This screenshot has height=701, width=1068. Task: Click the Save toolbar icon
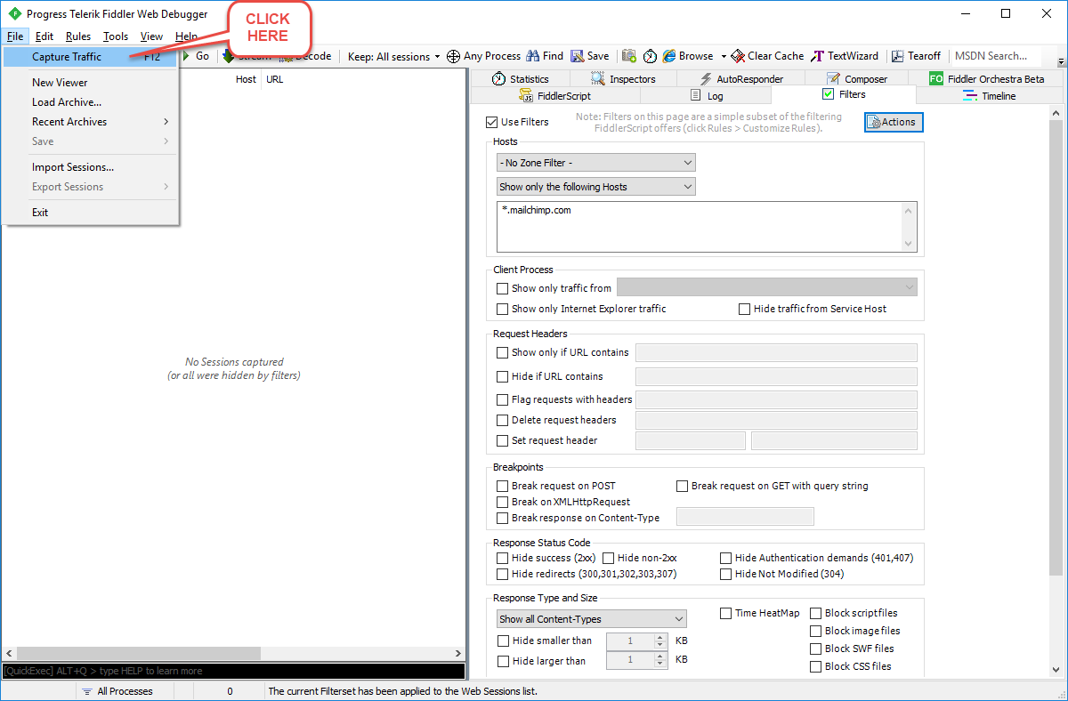(x=578, y=56)
